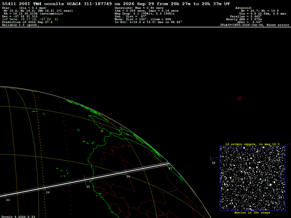Click the 'Mag Drop: 5.1' line

(x=145, y=14)
